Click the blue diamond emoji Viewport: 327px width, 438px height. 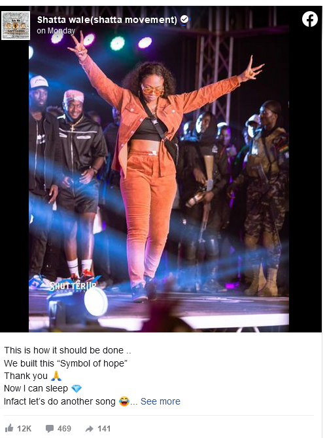coord(77,389)
